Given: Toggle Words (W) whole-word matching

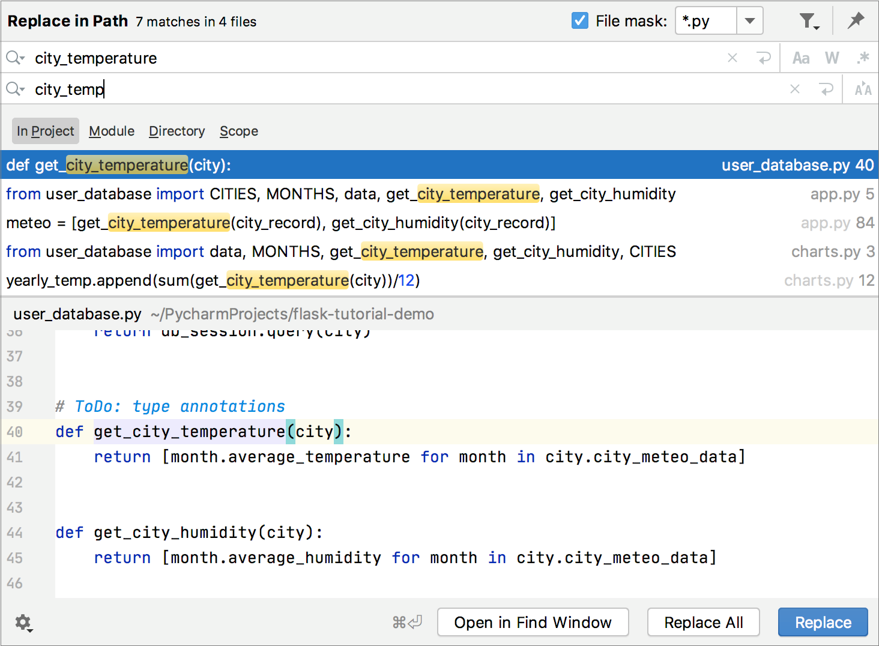Looking at the screenshot, I should [x=832, y=58].
